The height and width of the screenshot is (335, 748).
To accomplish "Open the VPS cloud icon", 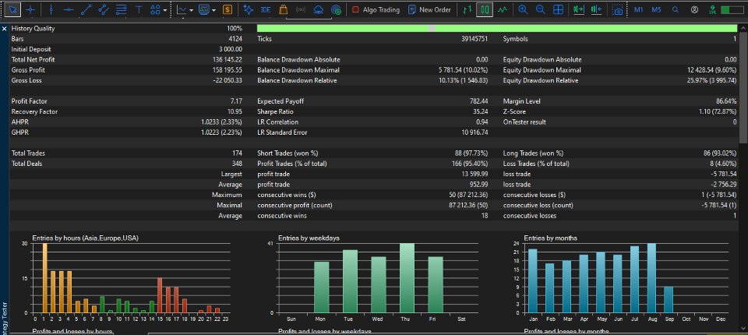I will 319,9.
